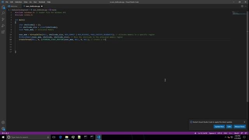Click microphone icon in taskbar search
The width and height of the screenshot is (249, 140).
point(48,137)
